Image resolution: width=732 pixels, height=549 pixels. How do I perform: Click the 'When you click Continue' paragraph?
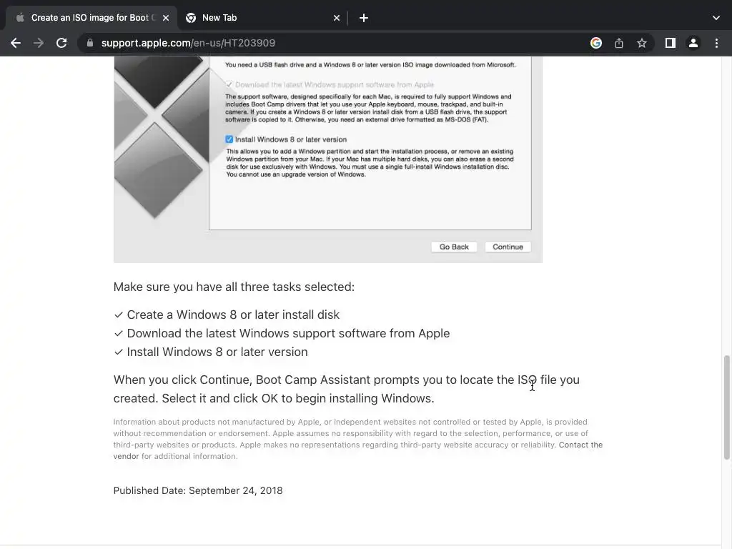coord(347,389)
